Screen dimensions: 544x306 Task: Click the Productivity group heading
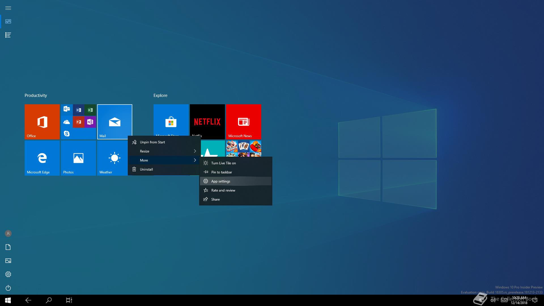coord(36,95)
